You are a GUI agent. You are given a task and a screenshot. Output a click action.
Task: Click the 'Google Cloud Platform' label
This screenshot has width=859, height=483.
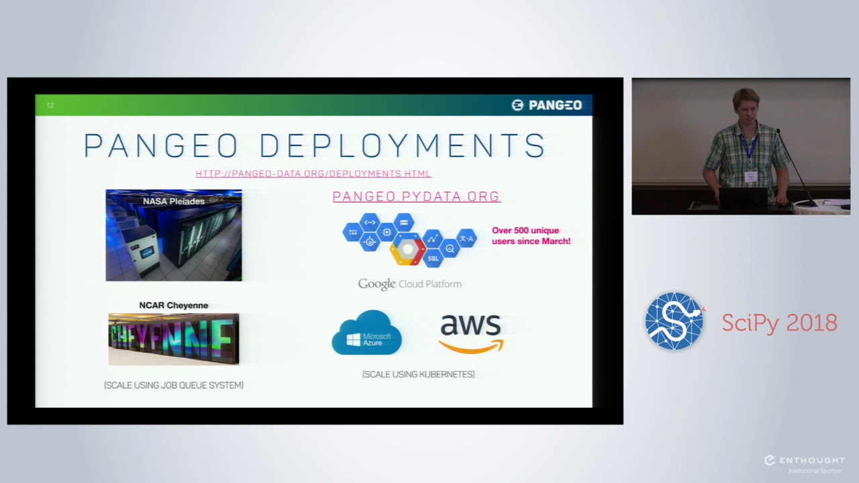click(x=409, y=284)
